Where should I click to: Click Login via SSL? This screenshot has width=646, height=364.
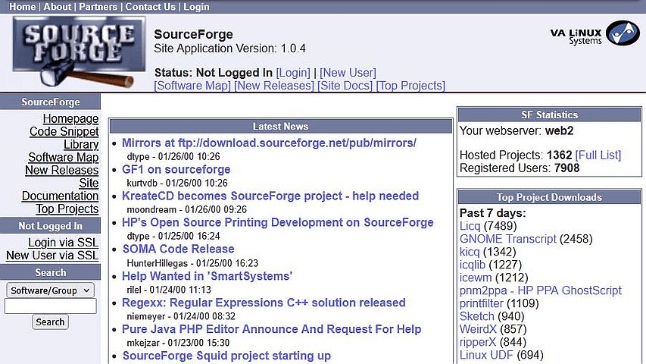click(x=64, y=243)
